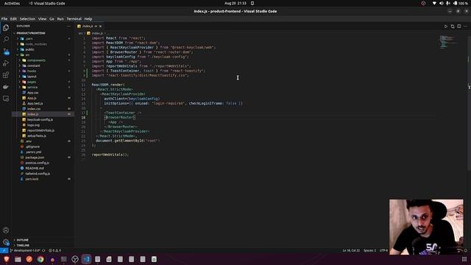Open Postman from the dock

point(29,259)
